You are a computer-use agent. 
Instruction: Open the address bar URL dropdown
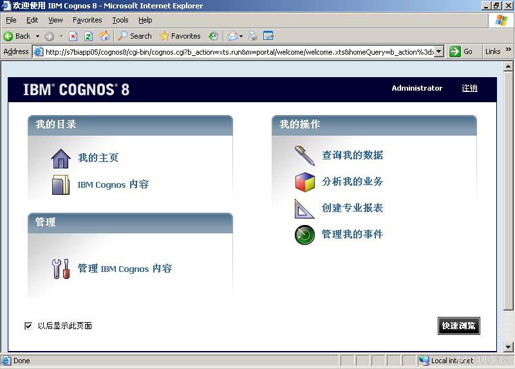click(x=439, y=51)
